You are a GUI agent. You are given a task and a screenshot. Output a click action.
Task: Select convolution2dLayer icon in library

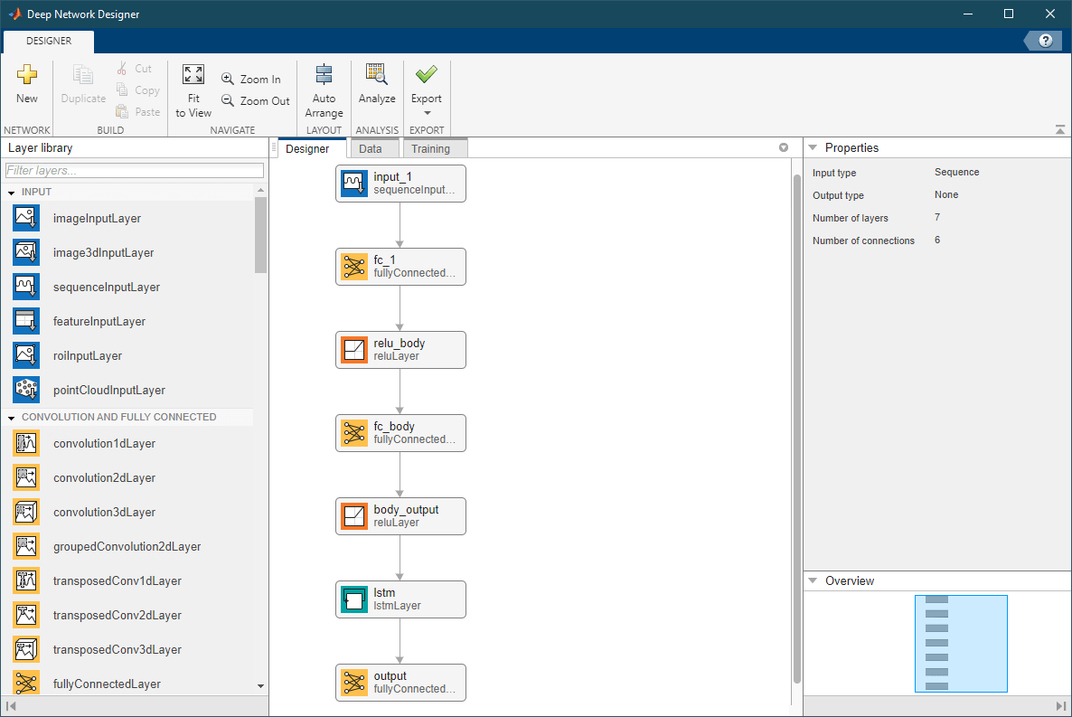pyautogui.click(x=26, y=477)
